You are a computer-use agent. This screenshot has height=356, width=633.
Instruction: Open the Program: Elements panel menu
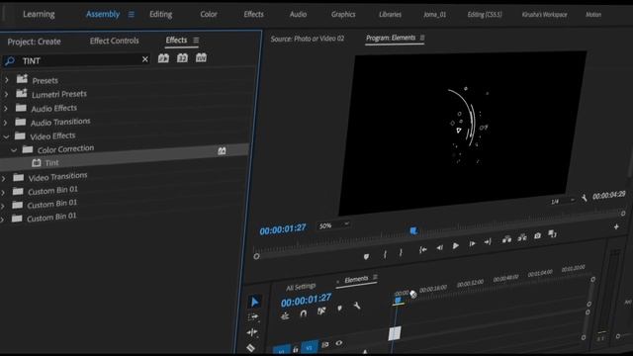(x=422, y=38)
